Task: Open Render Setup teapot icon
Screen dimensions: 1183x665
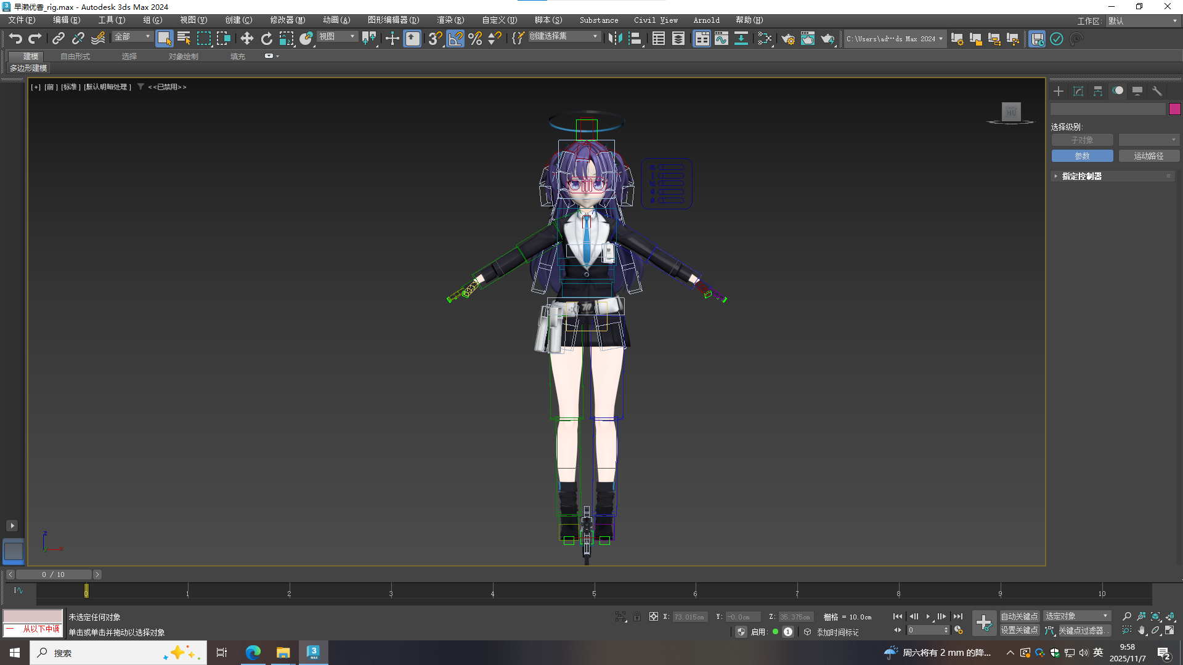Action: pos(787,39)
